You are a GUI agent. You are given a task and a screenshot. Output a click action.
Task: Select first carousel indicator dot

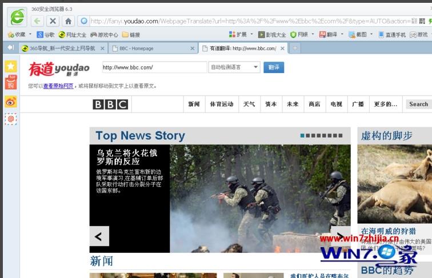(302, 135)
